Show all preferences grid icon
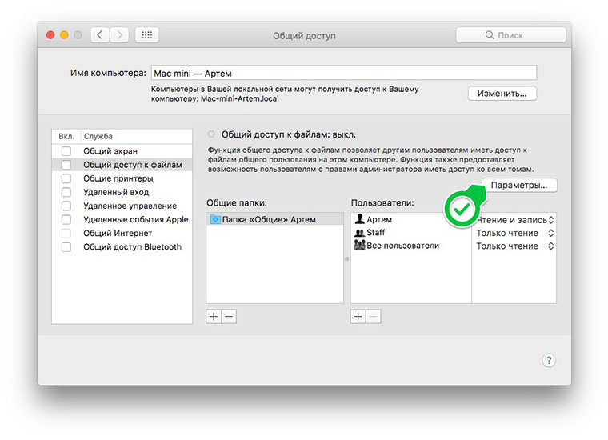The height and width of the screenshot is (440, 608). (147, 35)
